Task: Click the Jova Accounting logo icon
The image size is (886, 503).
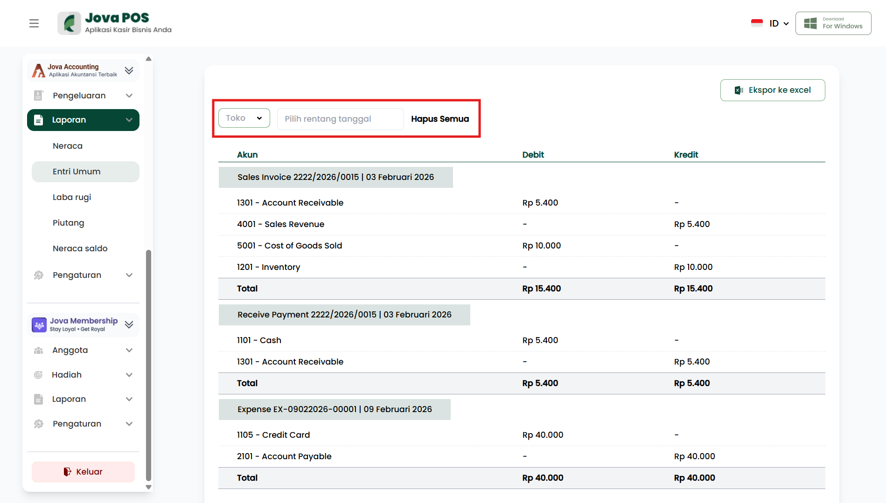Action: click(39, 70)
